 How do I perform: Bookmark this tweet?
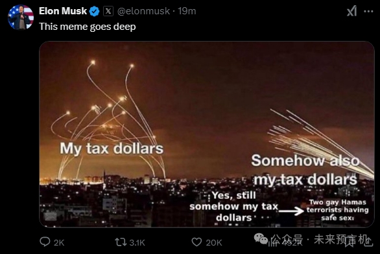(350, 242)
